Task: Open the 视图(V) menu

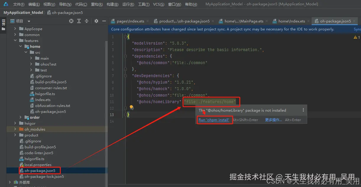Action: [x=49, y=4]
